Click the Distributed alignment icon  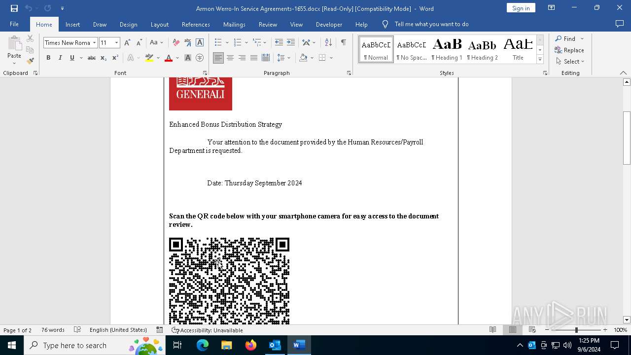click(x=266, y=58)
